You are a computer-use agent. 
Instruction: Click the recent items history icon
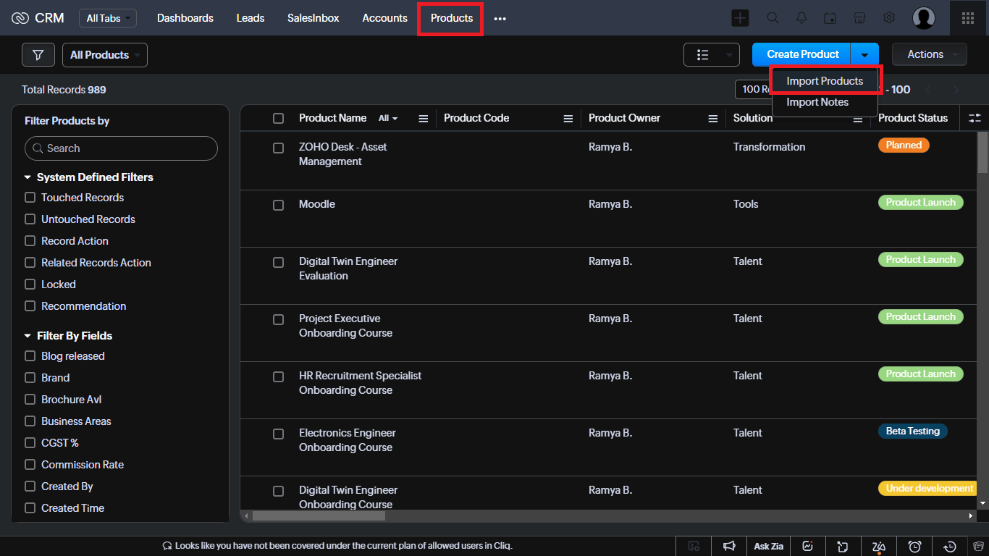point(951,546)
